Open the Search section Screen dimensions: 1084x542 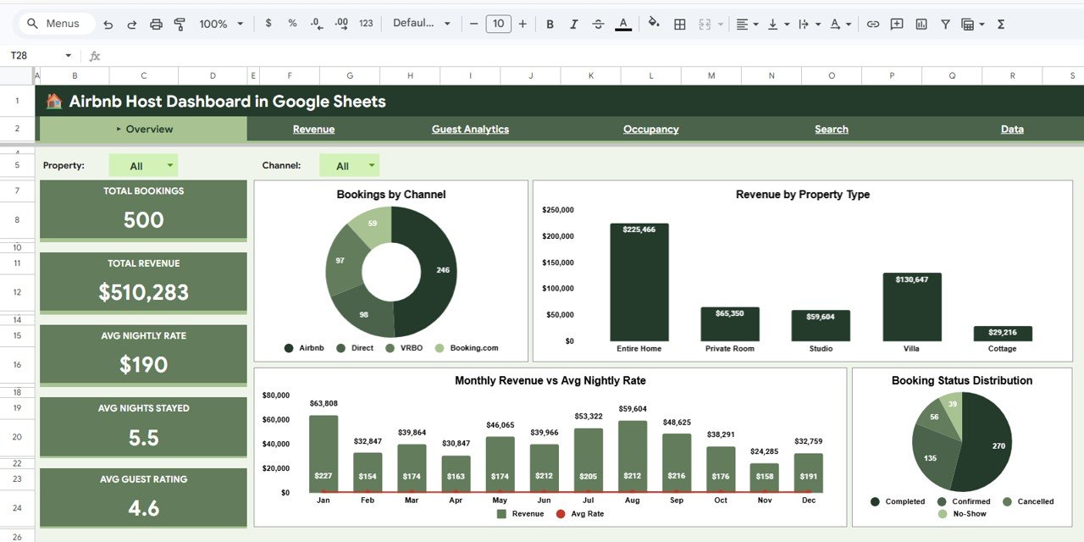tap(831, 129)
